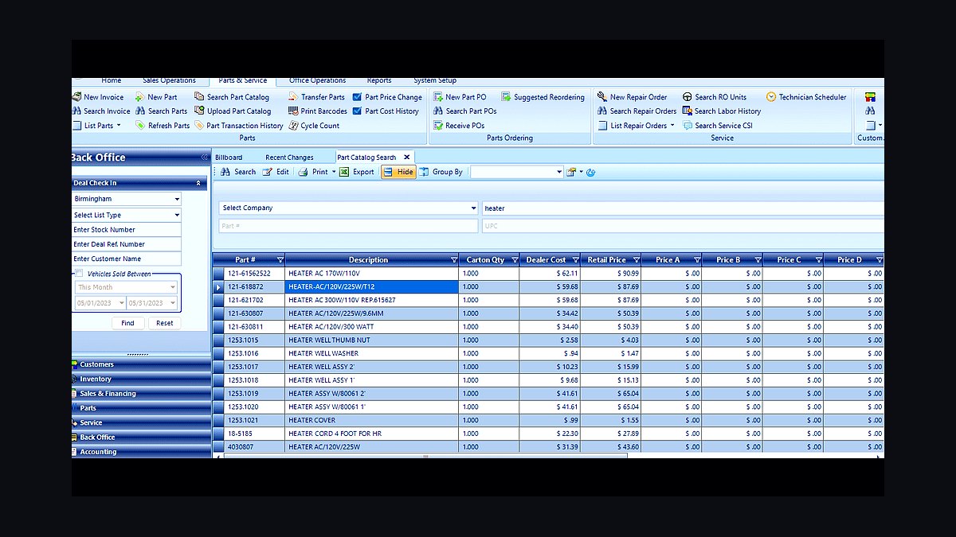Toggle the Part Price Change checkbox

click(357, 97)
